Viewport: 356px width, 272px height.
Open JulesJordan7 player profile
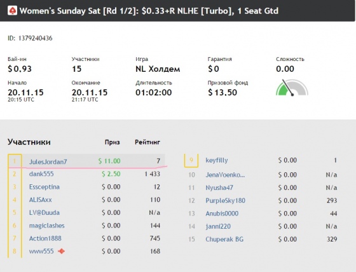[x=48, y=161]
